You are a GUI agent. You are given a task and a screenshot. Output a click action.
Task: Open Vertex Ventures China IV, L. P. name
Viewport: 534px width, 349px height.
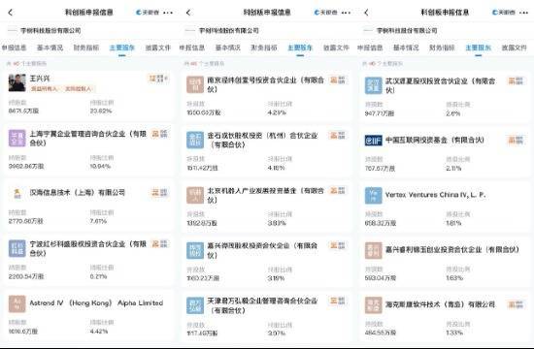point(435,195)
